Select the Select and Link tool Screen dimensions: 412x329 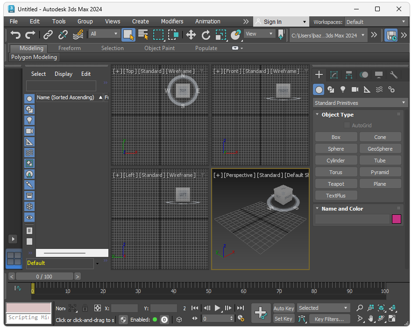tap(48, 35)
